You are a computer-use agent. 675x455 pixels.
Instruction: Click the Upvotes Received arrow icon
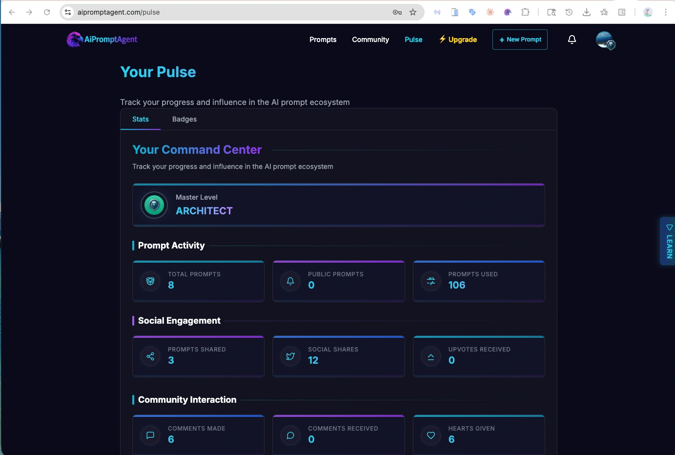[x=431, y=356]
